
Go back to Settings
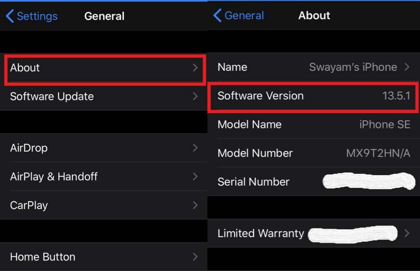[32, 16]
